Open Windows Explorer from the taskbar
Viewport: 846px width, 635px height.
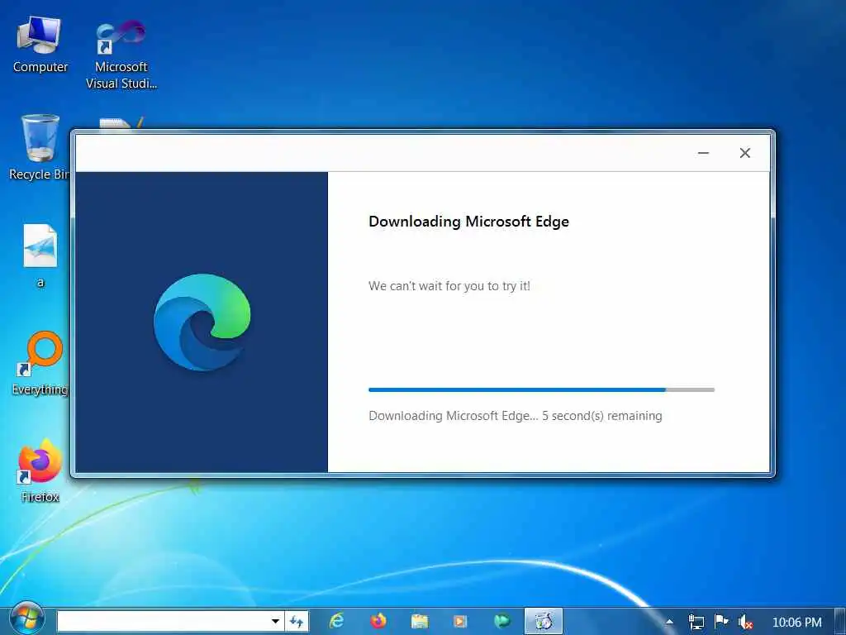(419, 622)
